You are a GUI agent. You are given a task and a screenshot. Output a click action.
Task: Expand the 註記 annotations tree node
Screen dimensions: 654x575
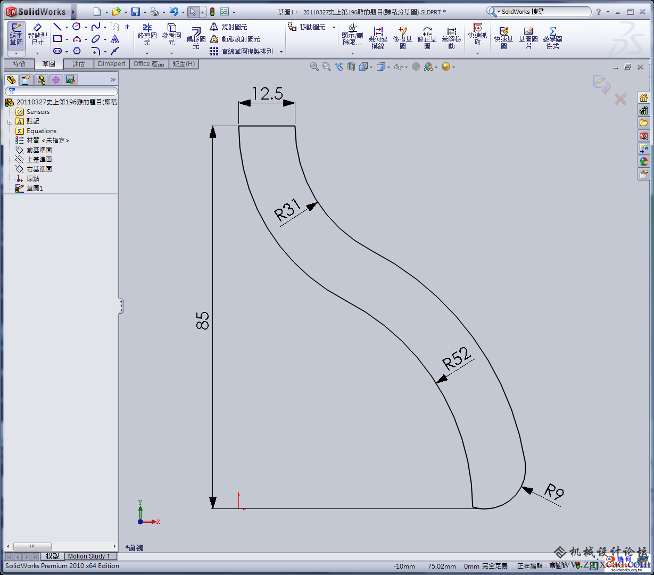10,121
